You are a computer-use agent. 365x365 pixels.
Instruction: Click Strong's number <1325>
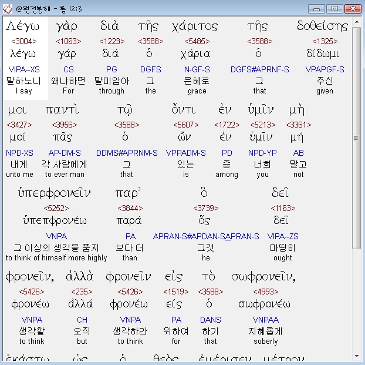pos(325,41)
